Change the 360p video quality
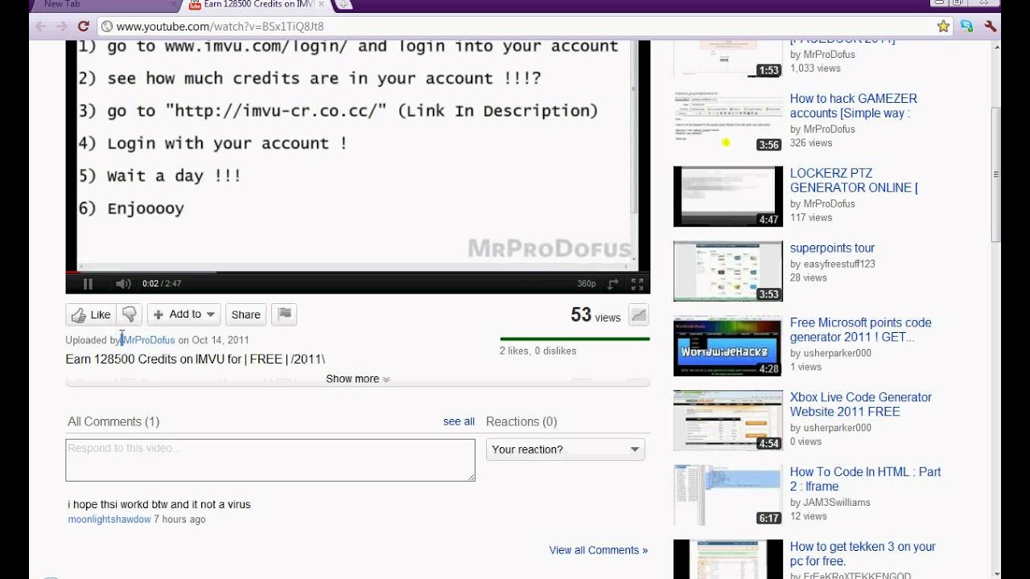 (587, 284)
